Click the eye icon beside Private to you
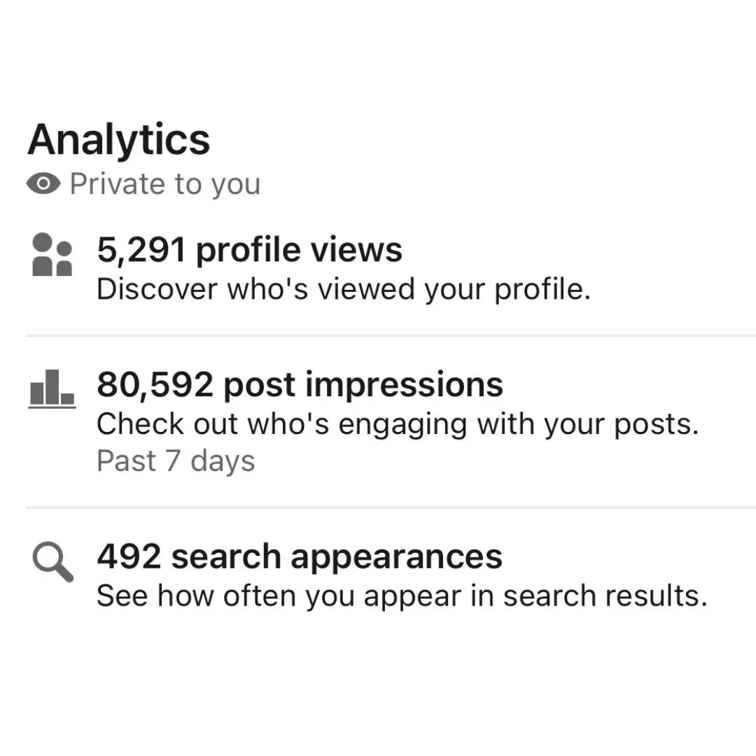The height and width of the screenshot is (756, 756). (x=43, y=183)
